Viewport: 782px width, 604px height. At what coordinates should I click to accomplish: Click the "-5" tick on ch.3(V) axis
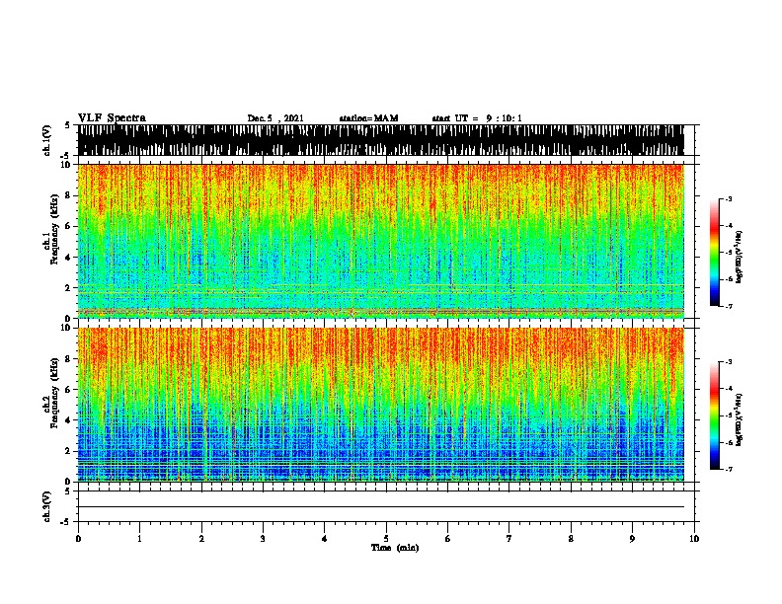point(67,522)
